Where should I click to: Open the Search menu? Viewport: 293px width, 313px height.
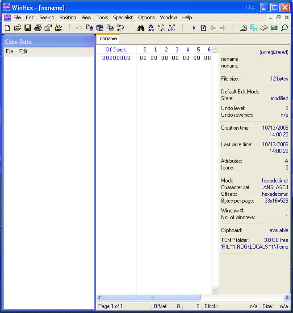tap(47, 18)
